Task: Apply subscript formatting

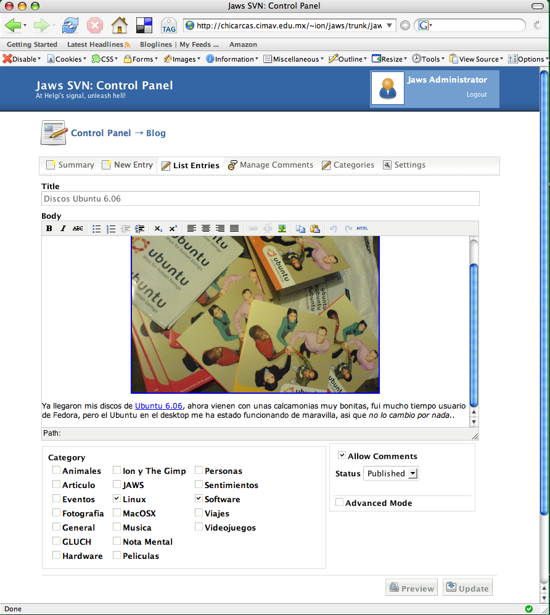Action: coord(158,229)
